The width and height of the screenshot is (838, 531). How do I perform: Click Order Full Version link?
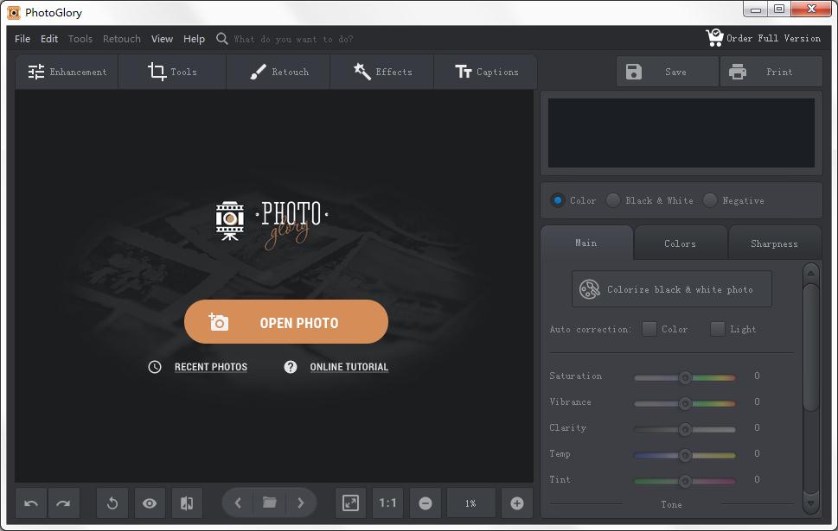point(773,38)
